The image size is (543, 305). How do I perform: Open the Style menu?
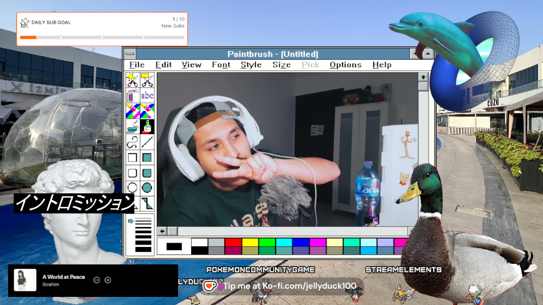pyautogui.click(x=251, y=65)
